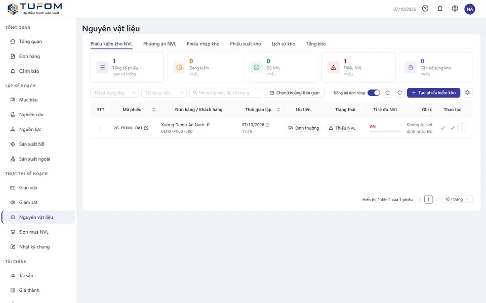Open Đơn hàng in the sidebar
The image size is (486, 303).
[38, 56]
